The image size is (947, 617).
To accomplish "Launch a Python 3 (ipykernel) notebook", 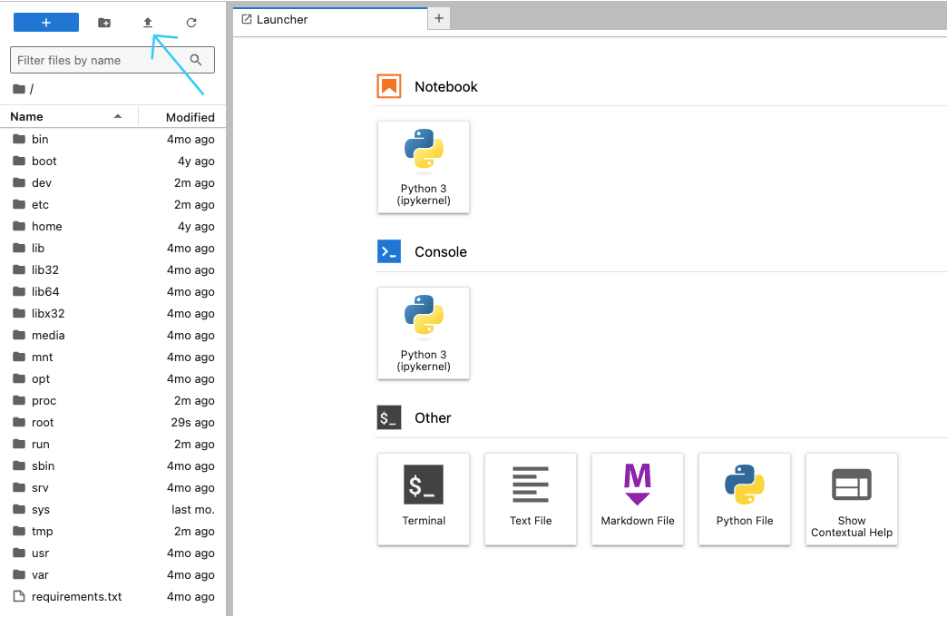I will click(x=424, y=167).
